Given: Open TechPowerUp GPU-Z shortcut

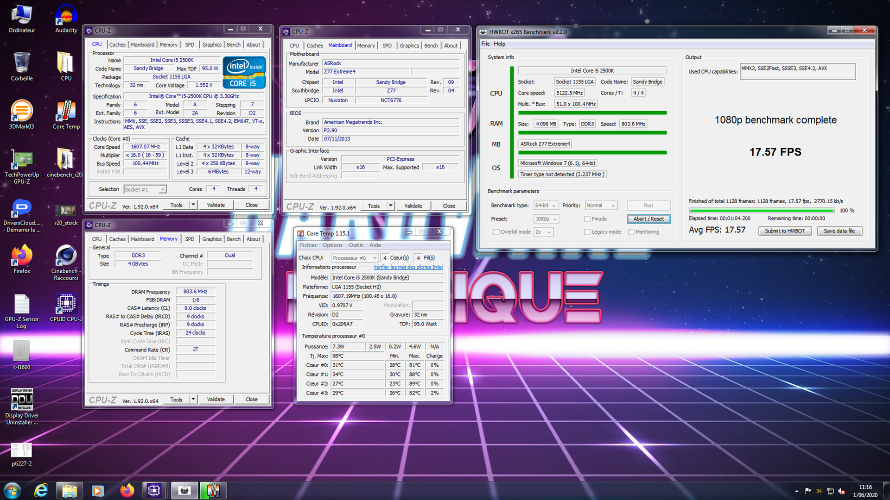Looking at the screenshot, I should (22, 167).
